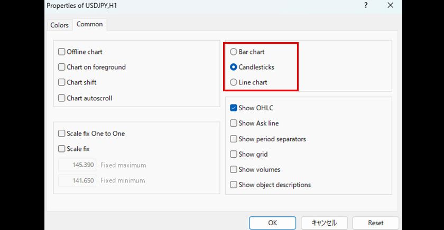Click the Fixed maximum input field
Screen dimensions: 444x230
tap(77, 165)
